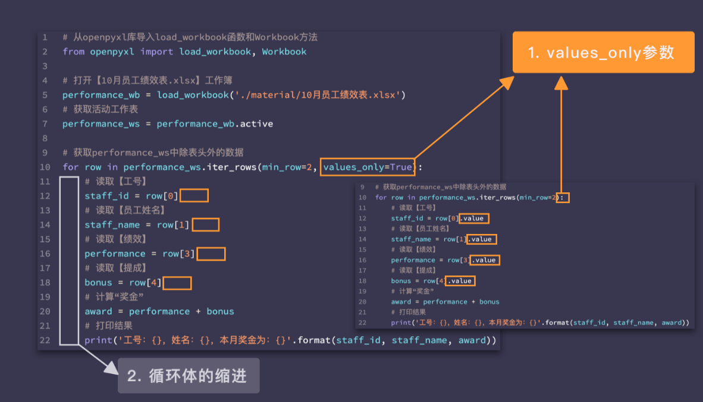Click '.value' after row[4] in the small snippet
This screenshot has height=402, width=703.
tap(460, 281)
